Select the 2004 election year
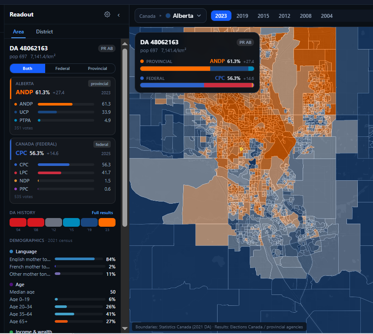The height and width of the screenshot is (334, 373). point(327,16)
